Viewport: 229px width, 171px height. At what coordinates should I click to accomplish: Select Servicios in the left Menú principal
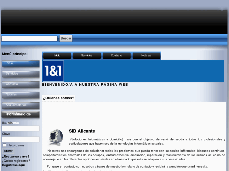[x=20, y=74]
